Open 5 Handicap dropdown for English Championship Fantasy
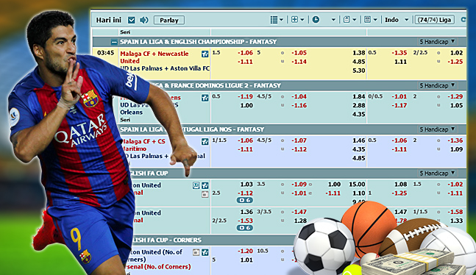Screen dimensions: 476x275 (437, 42)
